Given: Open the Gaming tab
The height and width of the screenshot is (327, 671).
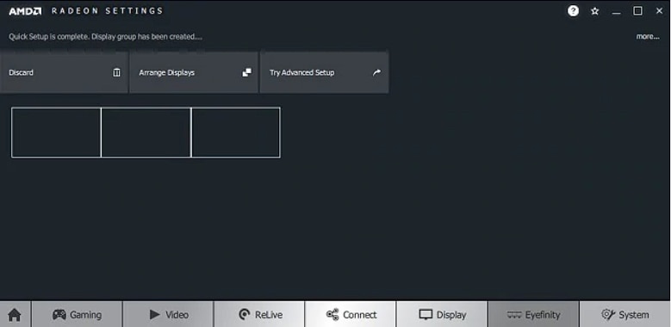Looking at the screenshot, I should click(77, 315).
